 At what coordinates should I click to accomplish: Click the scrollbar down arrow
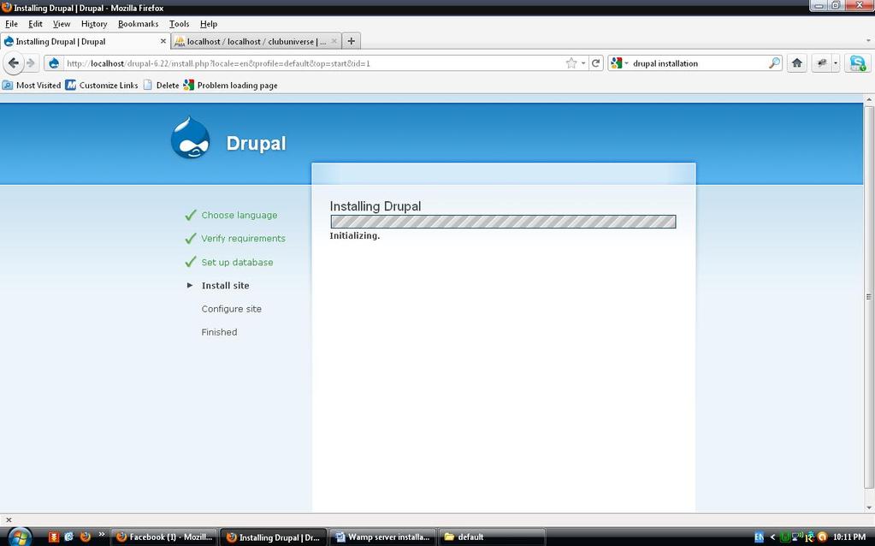[869, 508]
